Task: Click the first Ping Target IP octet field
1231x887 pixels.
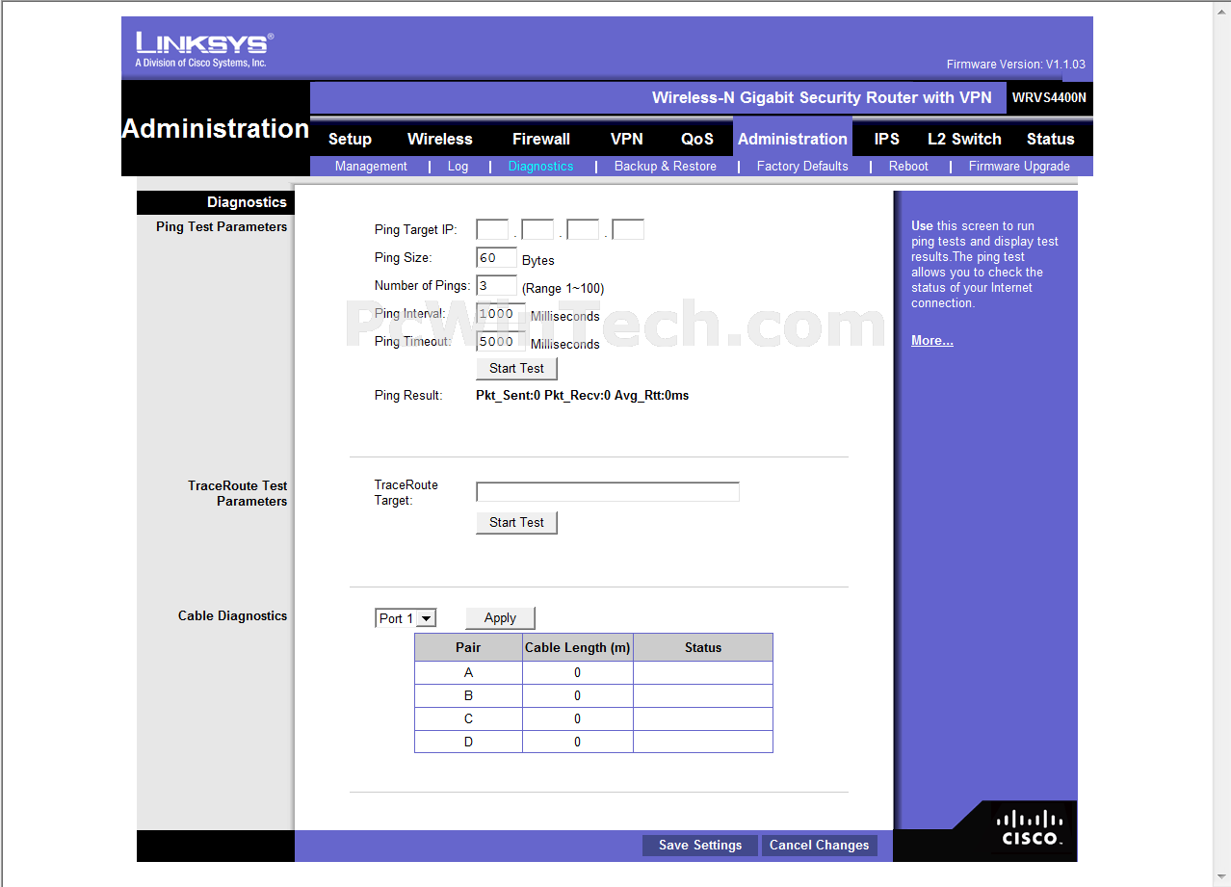Action: 492,229
